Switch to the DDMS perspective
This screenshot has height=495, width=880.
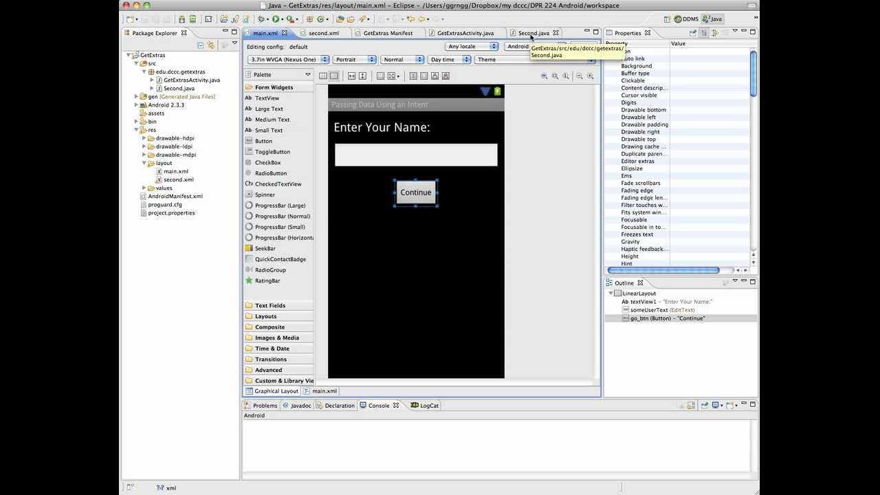[x=686, y=19]
